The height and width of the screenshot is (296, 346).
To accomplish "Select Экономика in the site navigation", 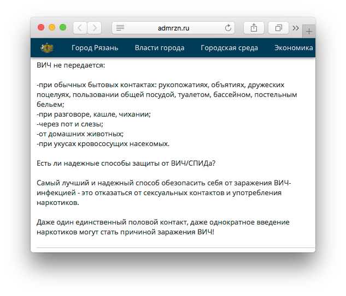I will [x=294, y=47].
